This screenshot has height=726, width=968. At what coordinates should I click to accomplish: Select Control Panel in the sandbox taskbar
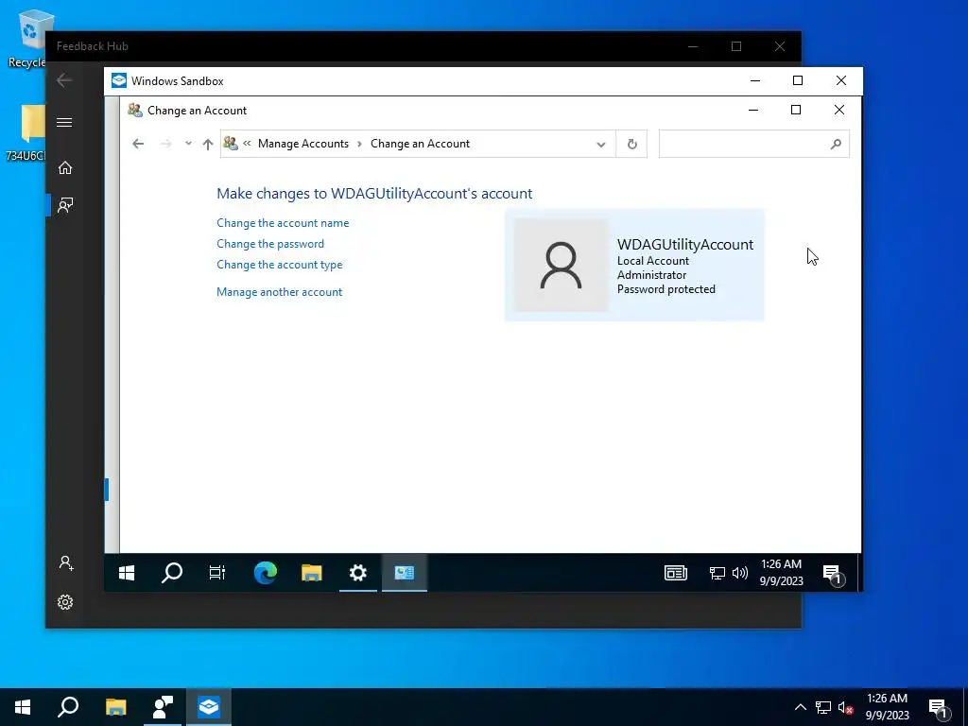405,573
